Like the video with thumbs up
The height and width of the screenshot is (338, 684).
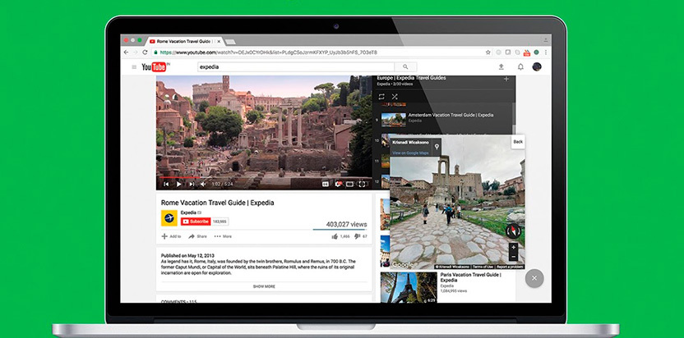(335, 236)
